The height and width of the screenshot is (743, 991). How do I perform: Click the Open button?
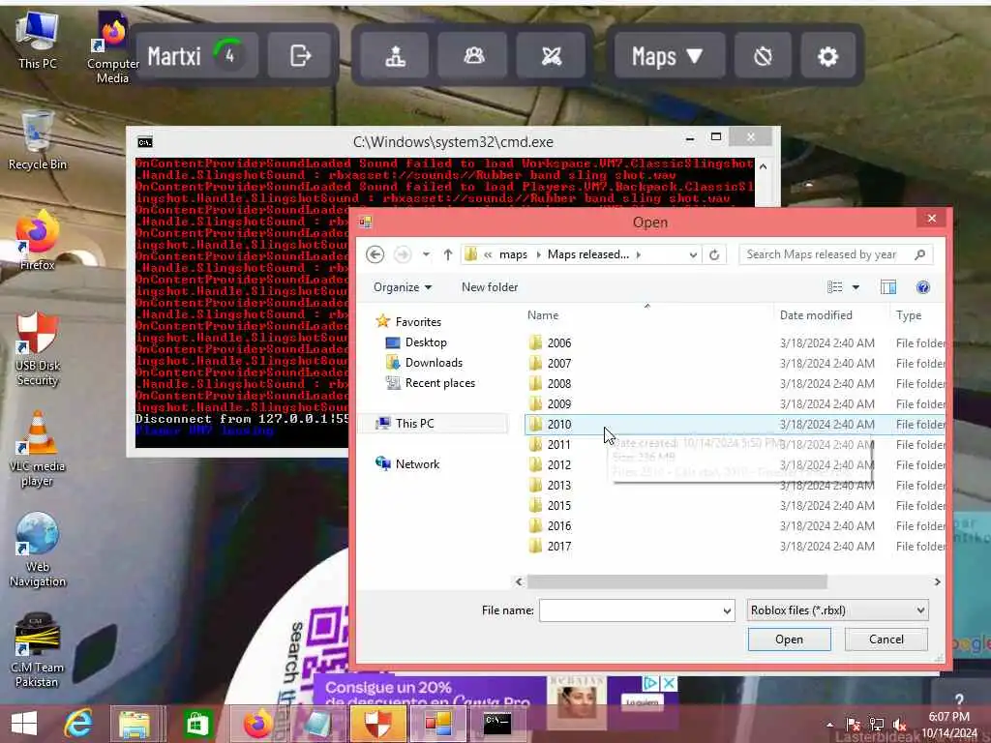tap(790, 639)
